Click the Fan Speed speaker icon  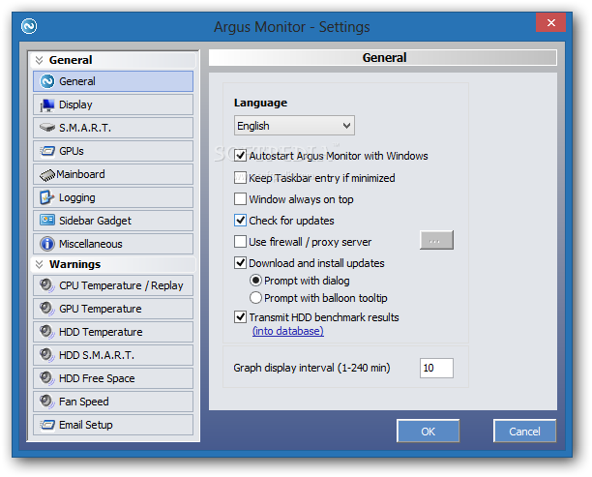[47, 402]
